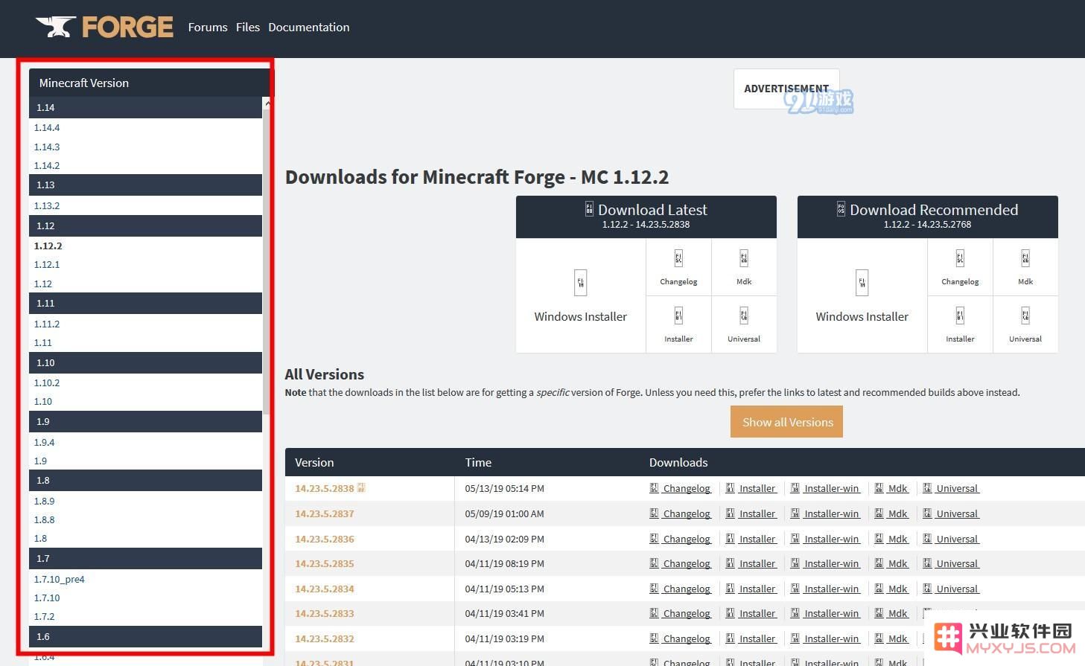The height and width of the screenshot is (666, 1085).
Task: Click Universal icon for version 14.23.5.2838
Action: point(927,488)
